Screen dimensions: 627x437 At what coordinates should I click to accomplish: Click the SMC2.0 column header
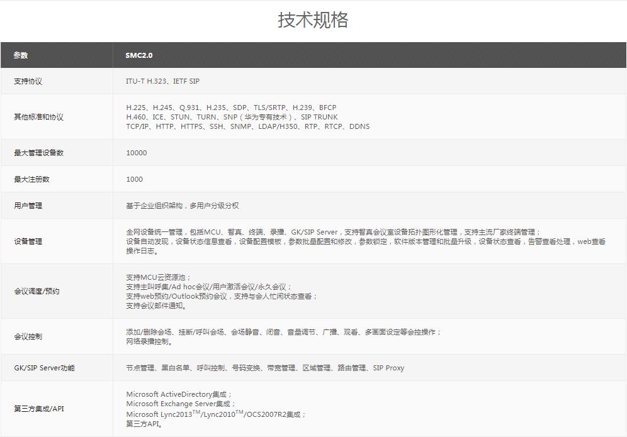pos(138,55)
